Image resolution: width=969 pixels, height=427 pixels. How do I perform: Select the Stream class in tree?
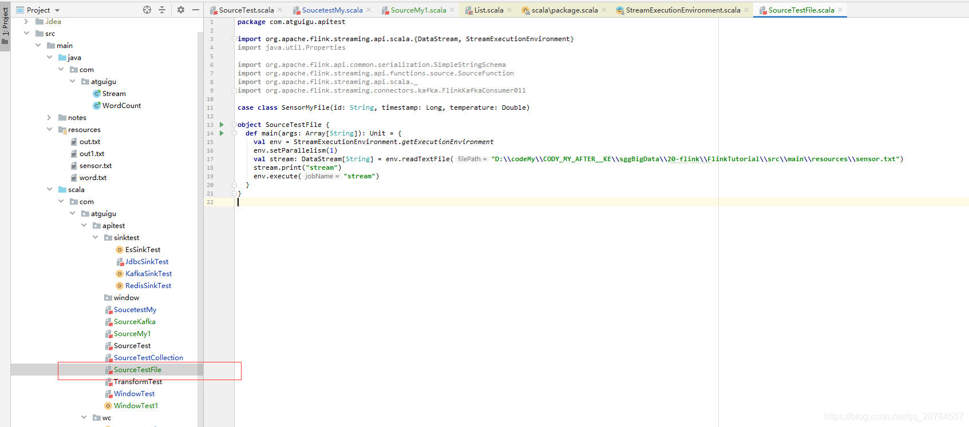[x=114, y=94]
